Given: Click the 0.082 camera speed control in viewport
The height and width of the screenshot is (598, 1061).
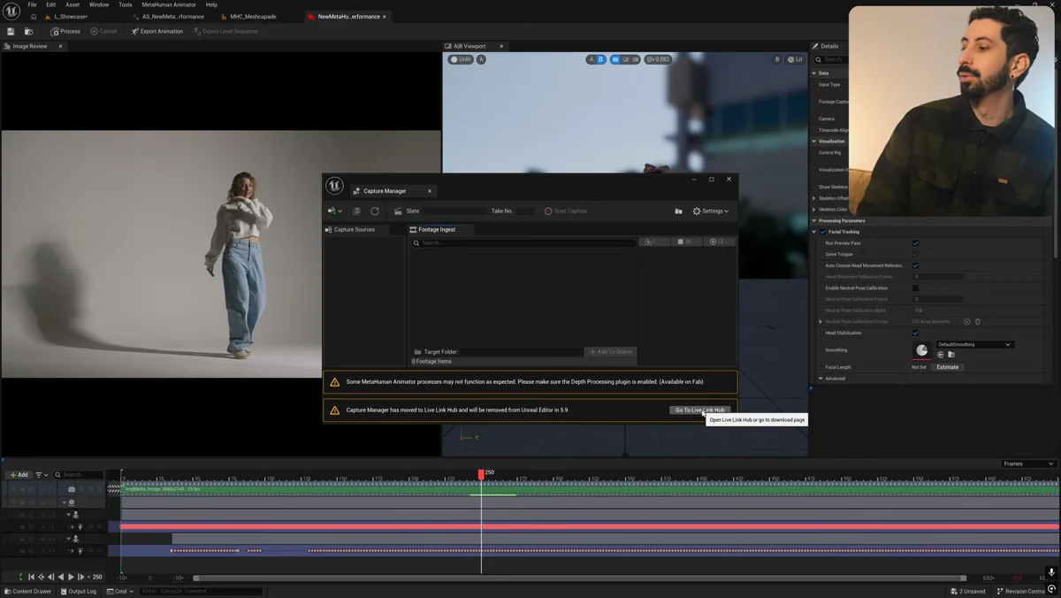Looking at the screenshot, I should point(658,59).
